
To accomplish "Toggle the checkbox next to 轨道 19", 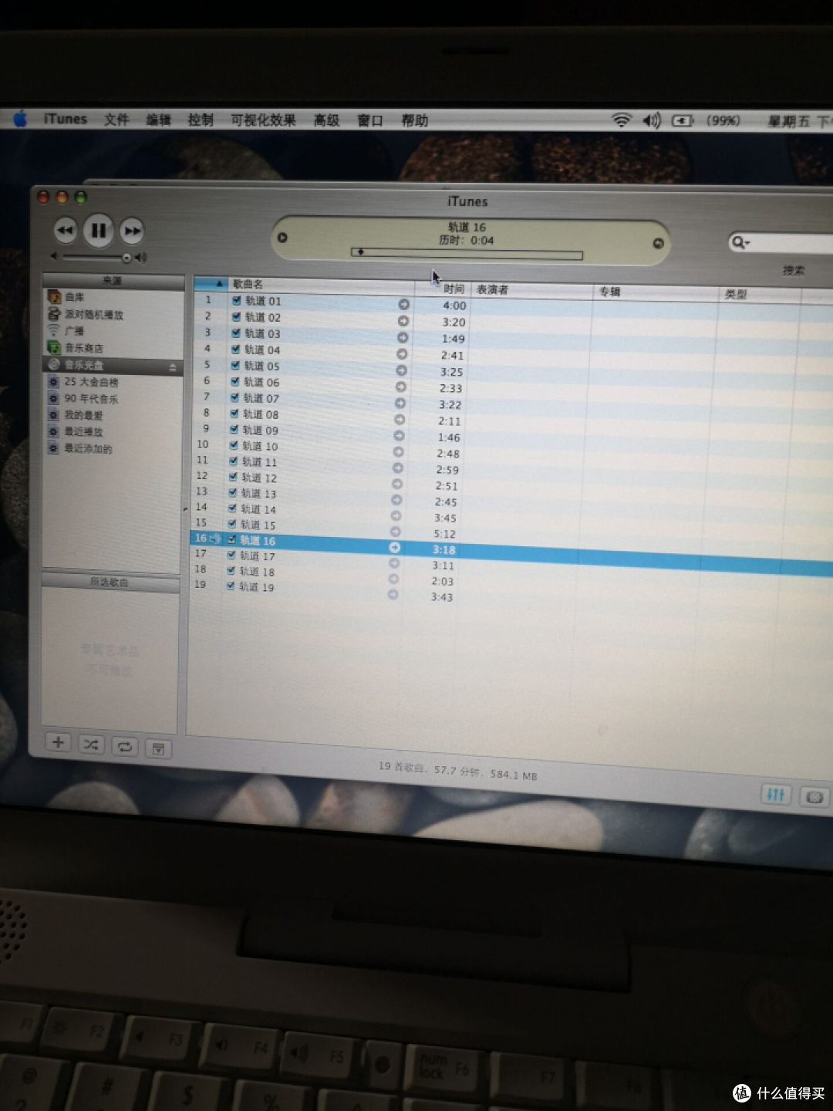I will (x=230, y=586).
